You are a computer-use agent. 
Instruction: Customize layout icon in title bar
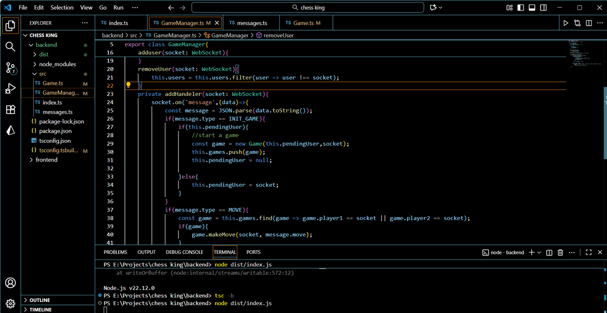(509, 8)
